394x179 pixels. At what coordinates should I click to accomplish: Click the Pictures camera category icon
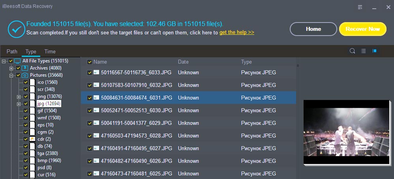(x=25, y=75)
